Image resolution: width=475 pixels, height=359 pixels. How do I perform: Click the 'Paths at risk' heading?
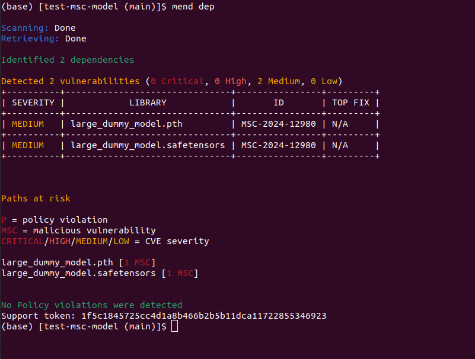(36, 198)
